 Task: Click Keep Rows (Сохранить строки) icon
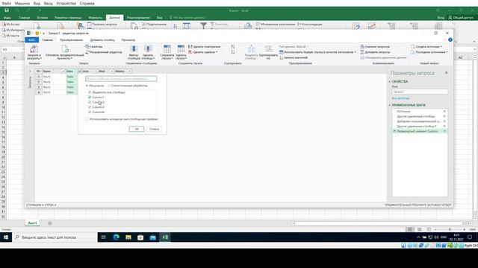click(167, 48)
